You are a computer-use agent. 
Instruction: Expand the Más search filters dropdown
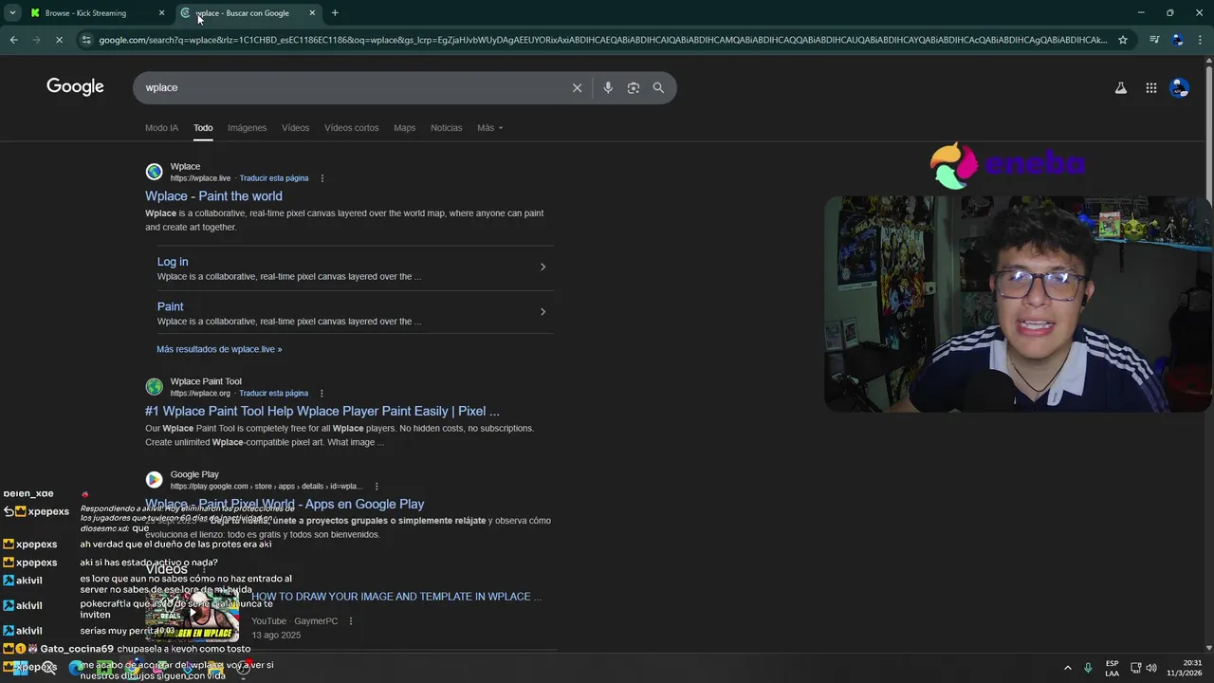point(490,128)
